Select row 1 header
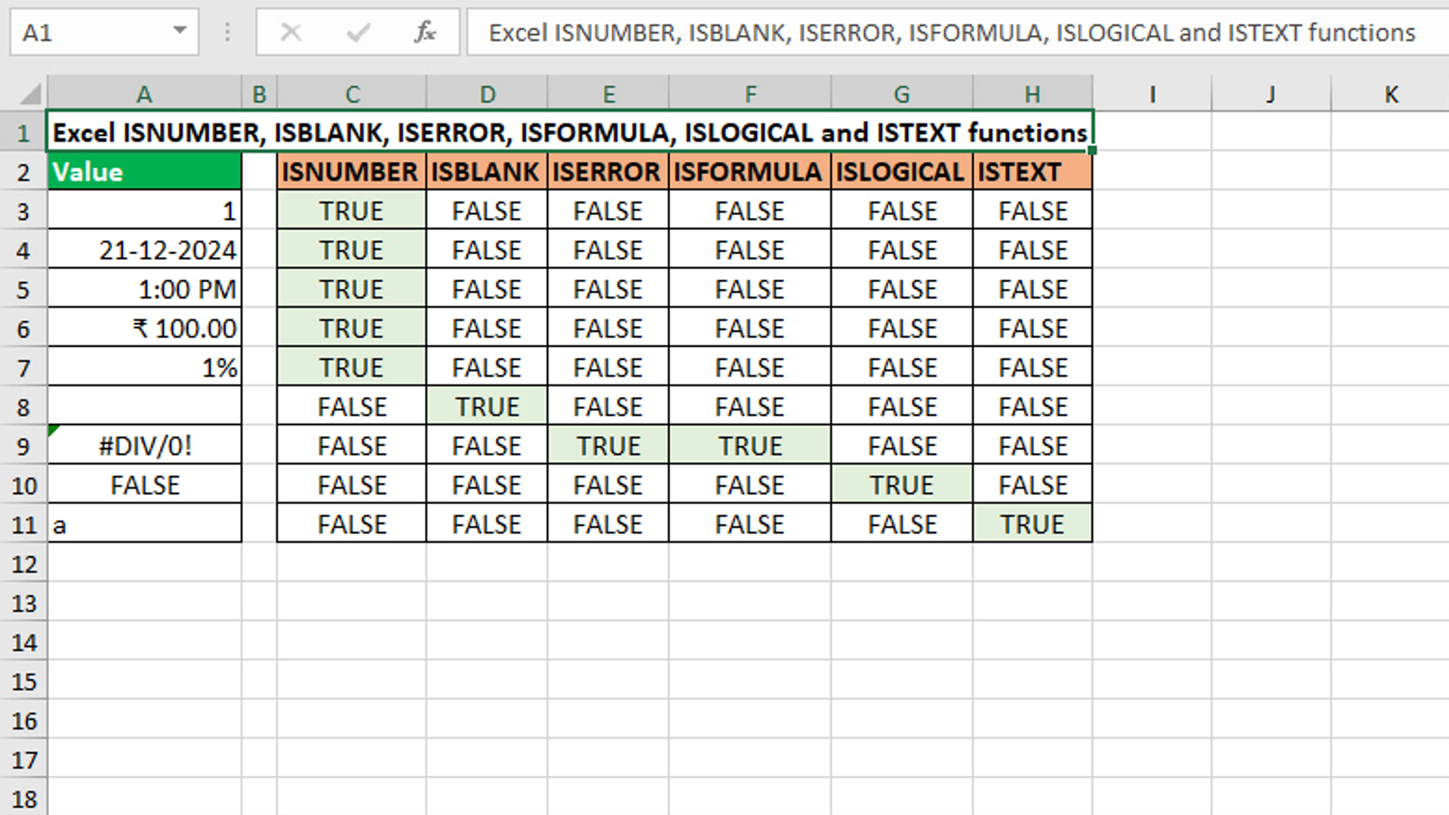Image resolution: width=1449 pixels, height=815 pixels. (x=23, y=133)
